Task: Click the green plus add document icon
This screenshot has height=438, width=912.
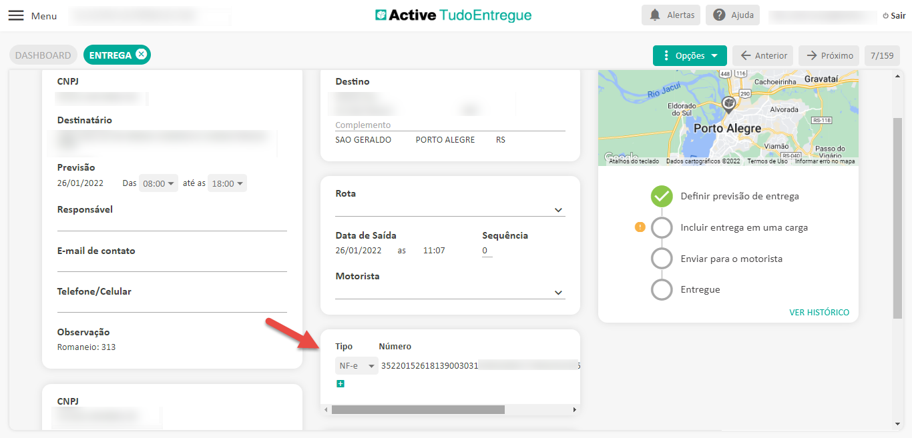Action: coord(340,383)
